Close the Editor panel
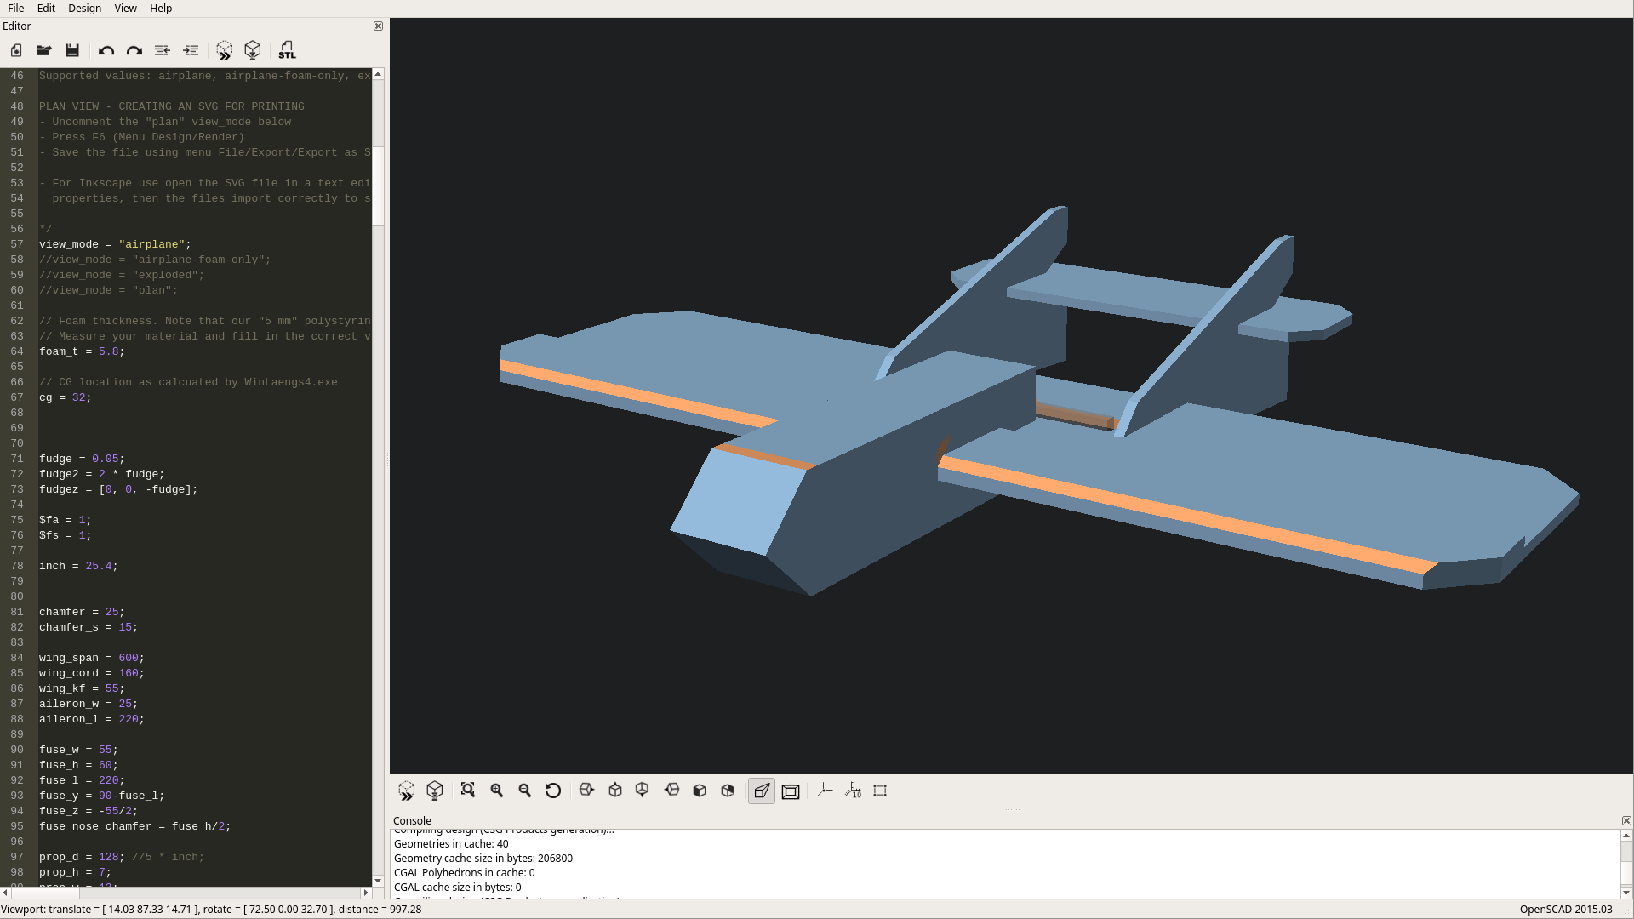 379,26
